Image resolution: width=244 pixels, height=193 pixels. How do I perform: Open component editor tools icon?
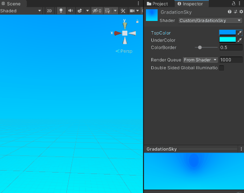point(123,11)
